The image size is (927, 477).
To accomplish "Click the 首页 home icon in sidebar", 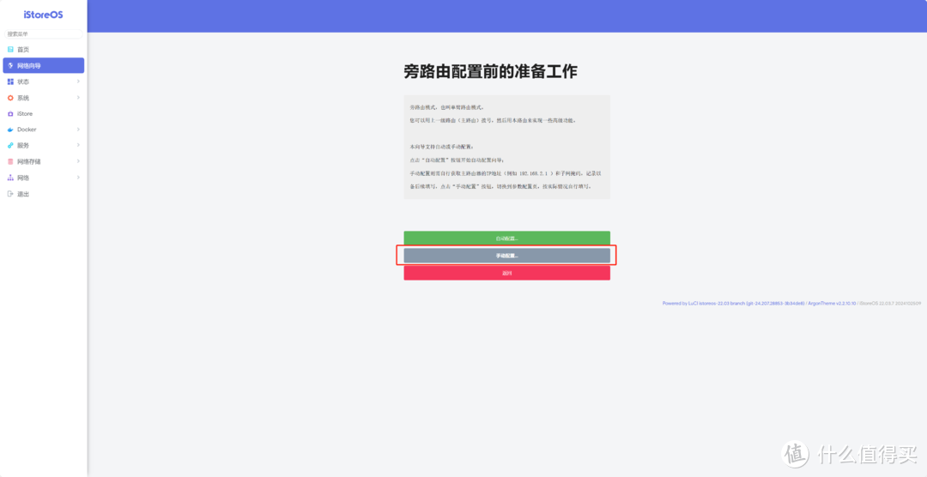I will pos(10,50).
